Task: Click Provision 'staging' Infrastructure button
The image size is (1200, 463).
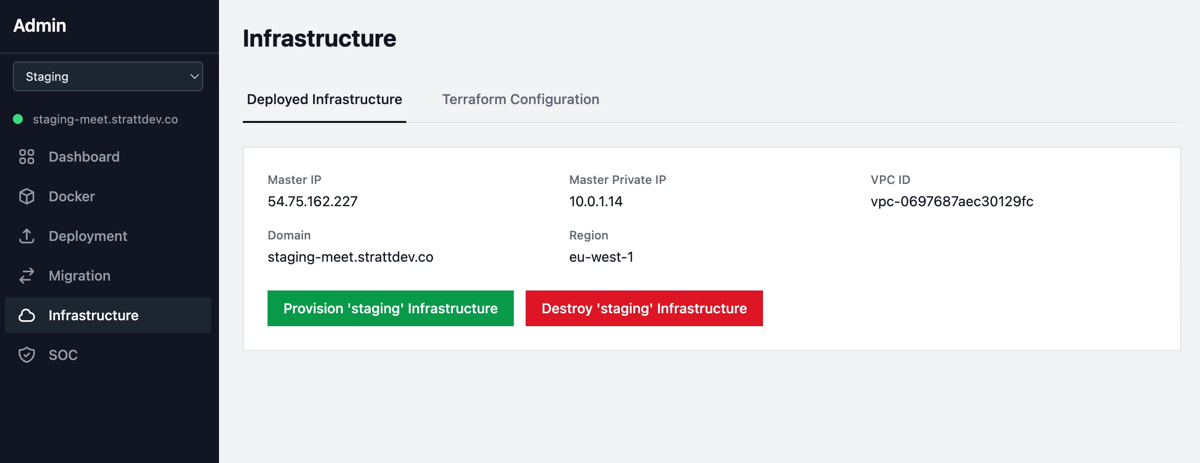Action: pos(390,308)
